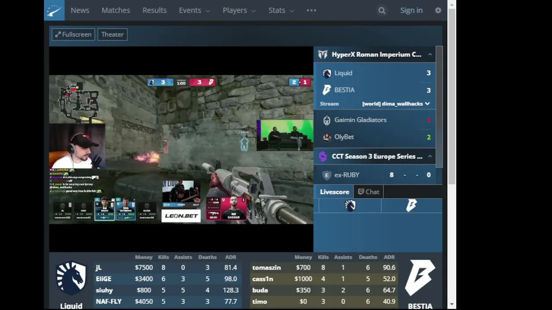The height and width of the screenshot is (310, 552).
Task: Click player NAF-FLY in Liquid scoreboard
Action: click(109, 302)
